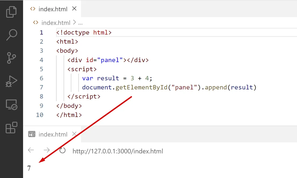Viewport: 297px width, 178px height.
Task: Open the Search view in activity bar
Action: click(x=11, y=35)
